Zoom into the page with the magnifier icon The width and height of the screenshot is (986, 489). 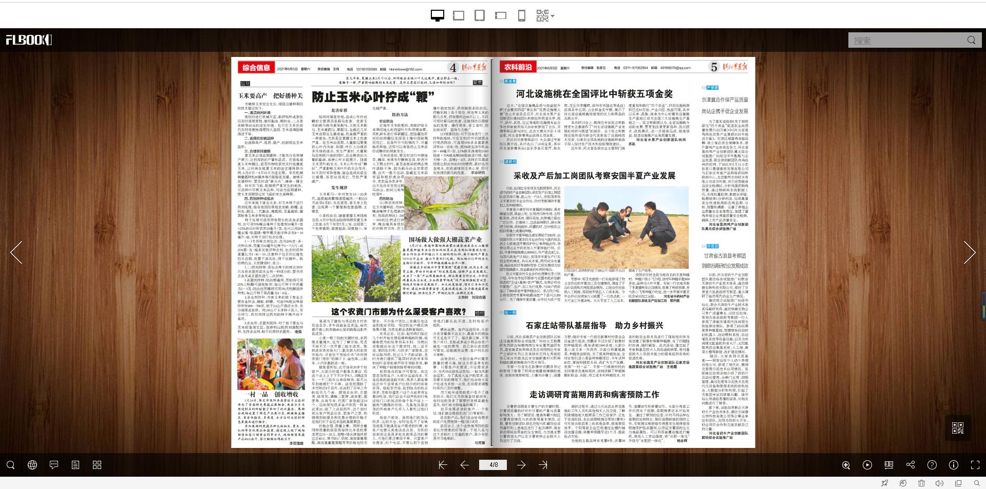click(x=846, y=465)
